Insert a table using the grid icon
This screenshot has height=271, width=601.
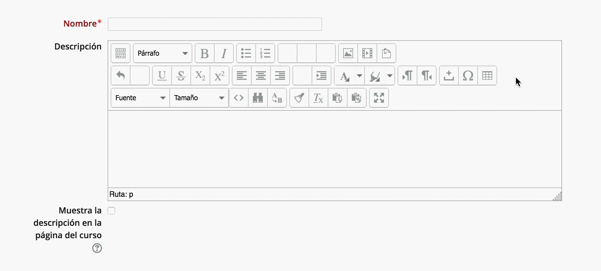click(x=487, y=75)
